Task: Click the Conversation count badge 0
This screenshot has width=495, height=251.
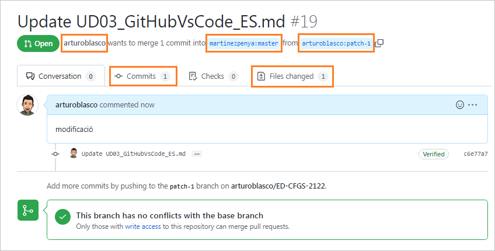Action: tap(90, 76)
